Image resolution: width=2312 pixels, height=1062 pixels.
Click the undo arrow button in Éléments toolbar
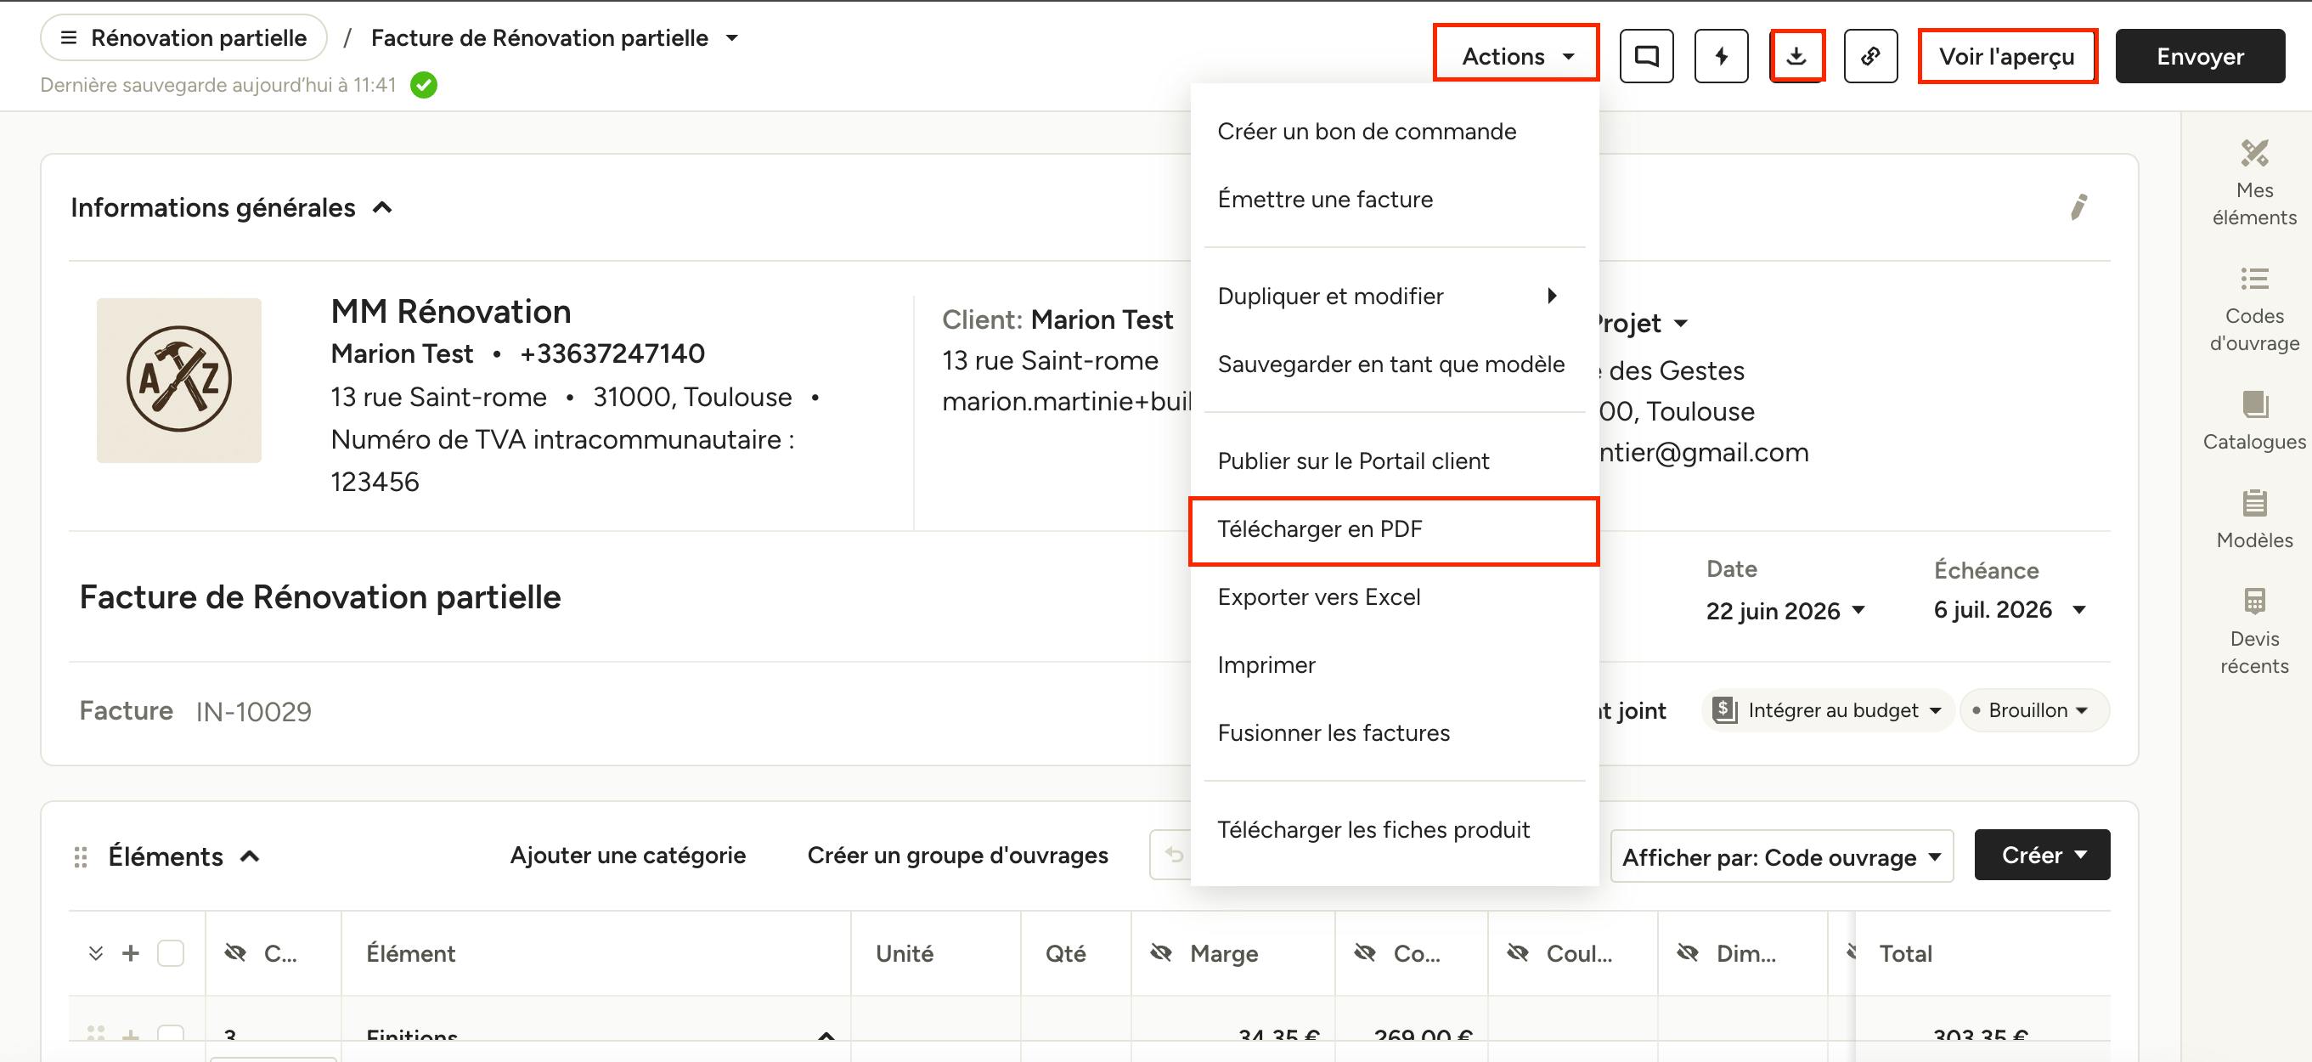click(1174, 855)
